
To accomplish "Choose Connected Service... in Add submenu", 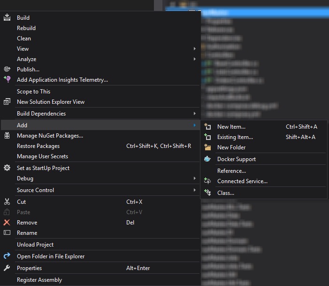I will pyautogui.click(x=264, y=181).
